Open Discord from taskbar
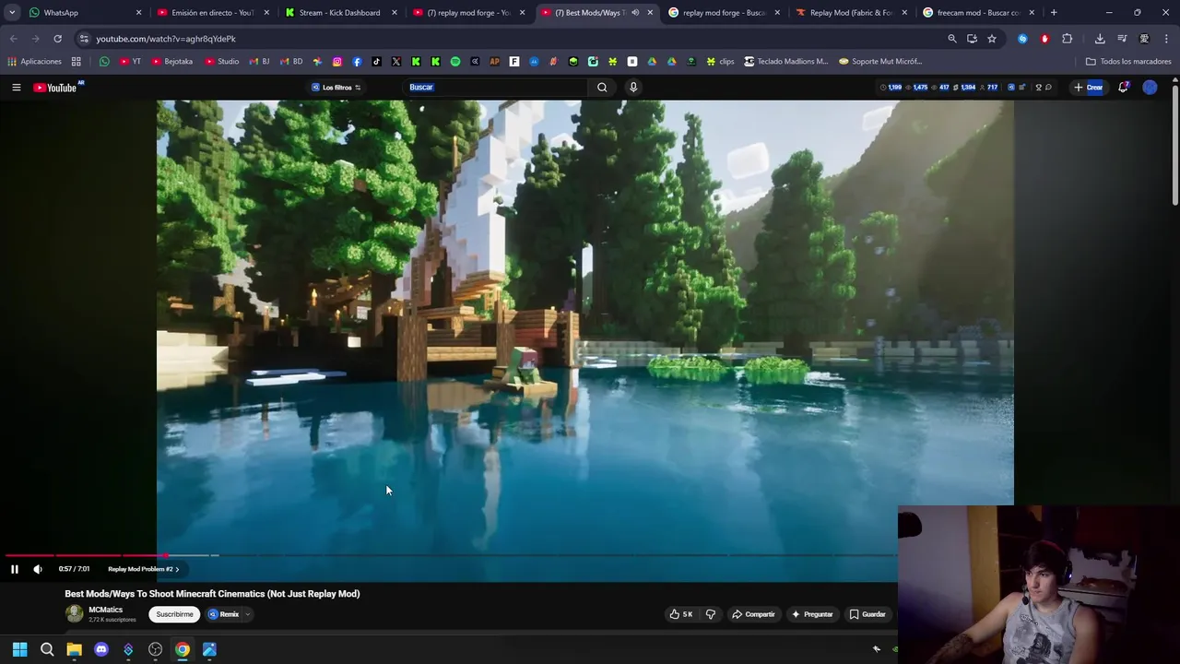Image resolution: width=1180 pixels, height=664 pixels. coord(101,649)
